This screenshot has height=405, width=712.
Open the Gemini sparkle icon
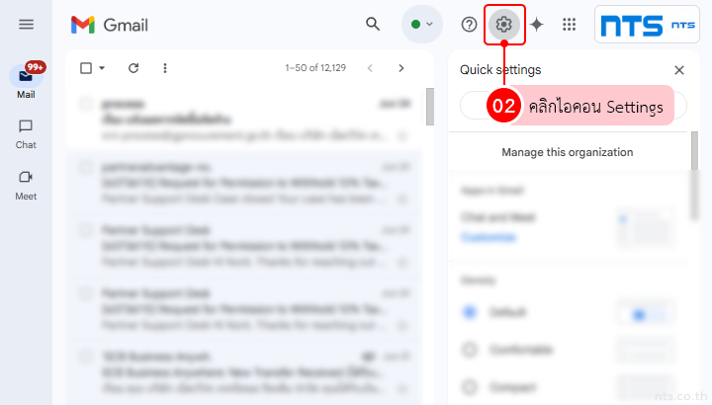[x=537, y=25]
